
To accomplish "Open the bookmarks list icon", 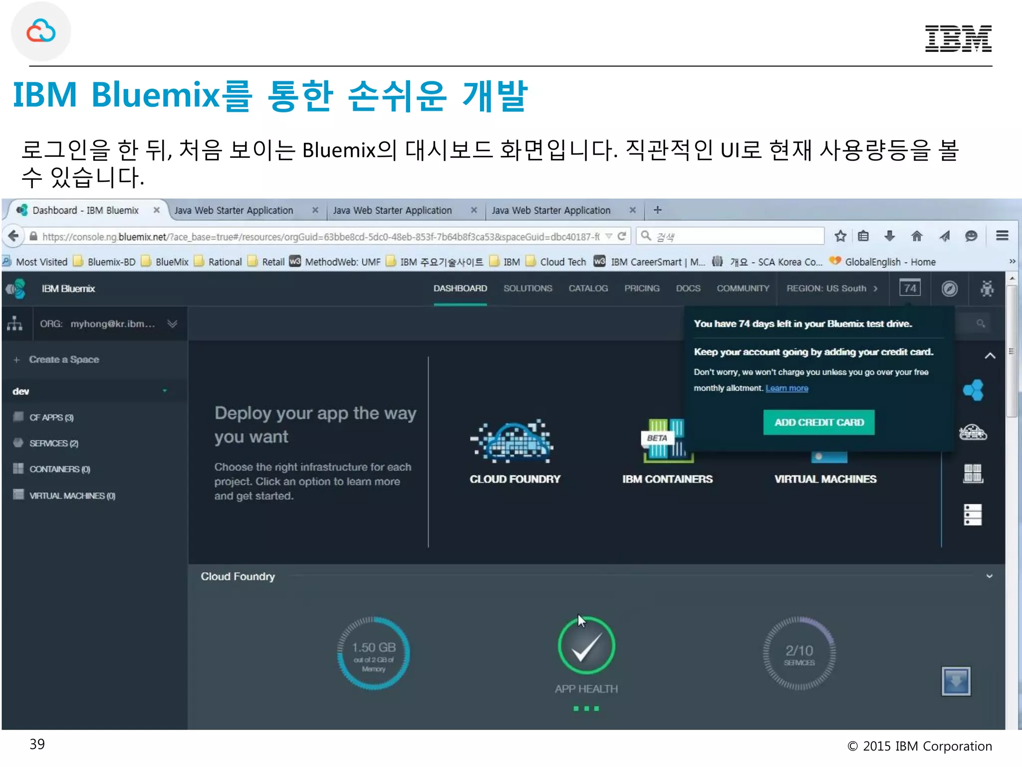I will (863, 236).
